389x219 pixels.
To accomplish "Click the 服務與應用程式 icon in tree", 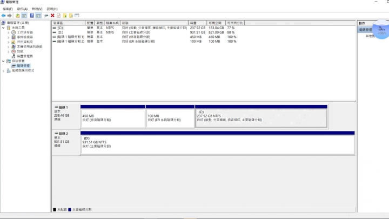I will [9, 70].
